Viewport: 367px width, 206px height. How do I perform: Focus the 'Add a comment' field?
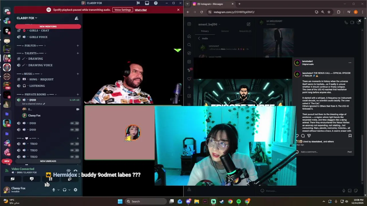pyautogui.click(x=323, y=152)
